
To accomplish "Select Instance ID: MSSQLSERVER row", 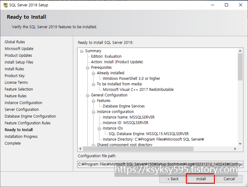I will (126, 123).
